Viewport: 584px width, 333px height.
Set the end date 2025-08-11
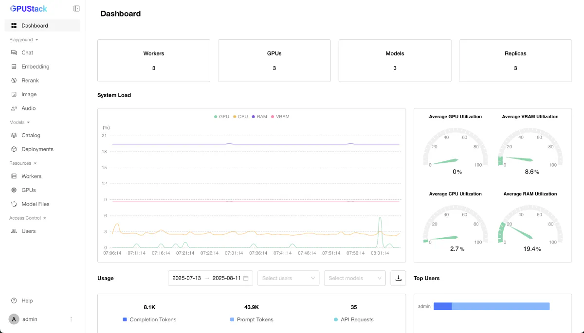227,278
